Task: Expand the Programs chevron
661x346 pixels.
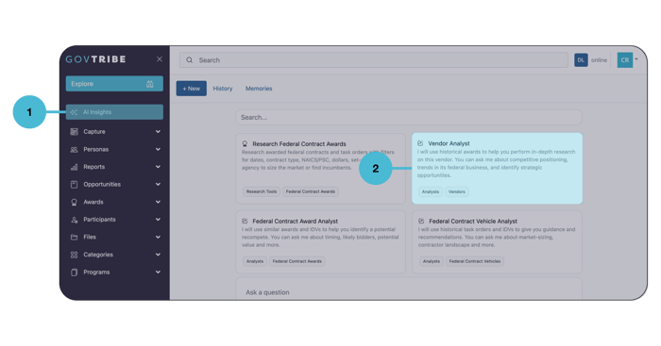Action: click(x=158, y=272)
